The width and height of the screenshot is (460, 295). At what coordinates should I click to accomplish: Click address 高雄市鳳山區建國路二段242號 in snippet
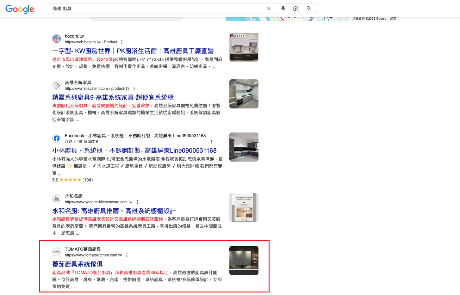click(x=83, y=59)
